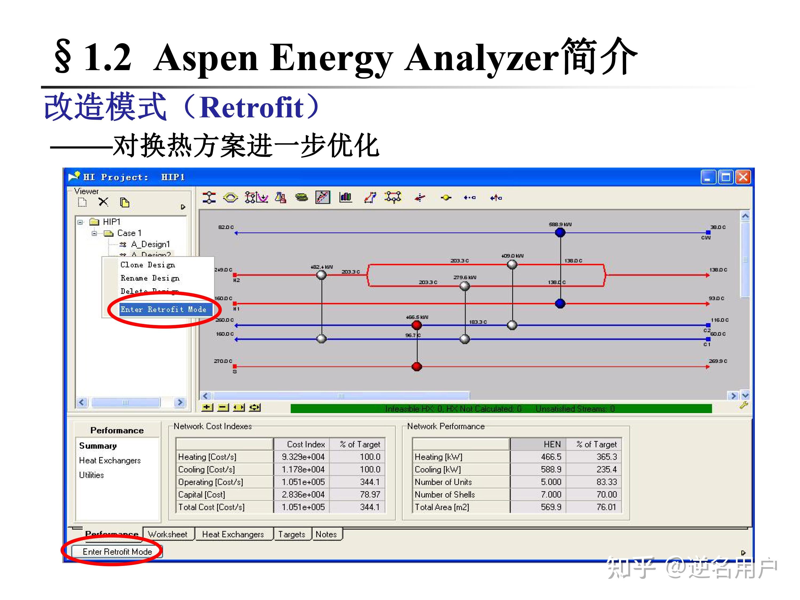Select Heat Exchangers in Performance list
The image size is (800, 600).
[x=110, y=460]
